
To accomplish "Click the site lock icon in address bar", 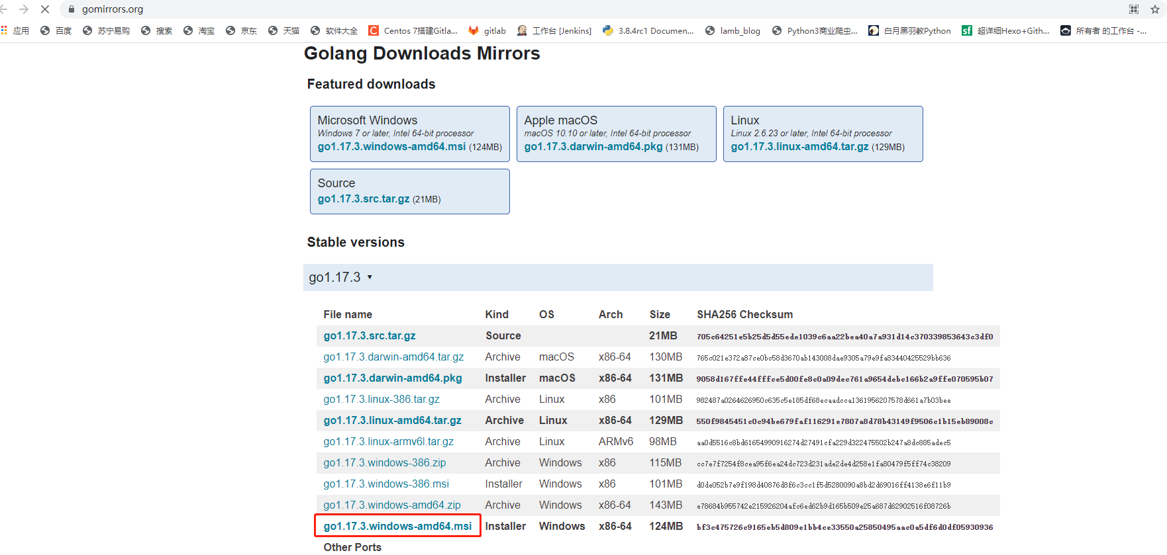I will pos(72,9).
